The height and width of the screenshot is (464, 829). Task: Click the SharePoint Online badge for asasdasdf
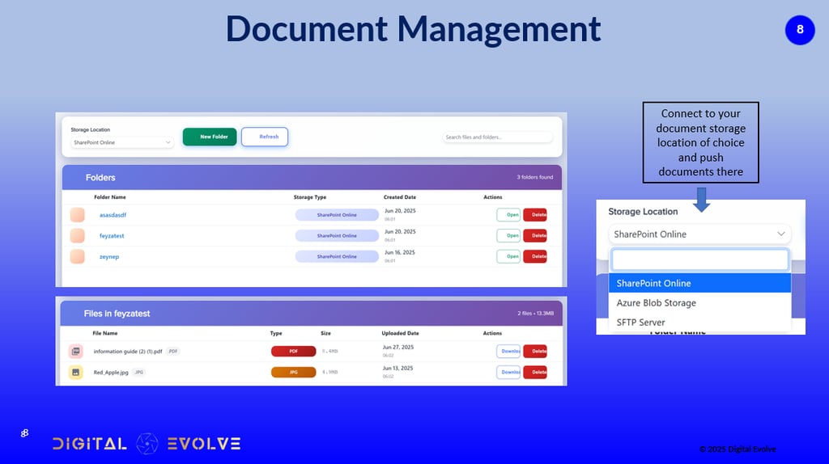pyautogui.click(x=337, y=215)
